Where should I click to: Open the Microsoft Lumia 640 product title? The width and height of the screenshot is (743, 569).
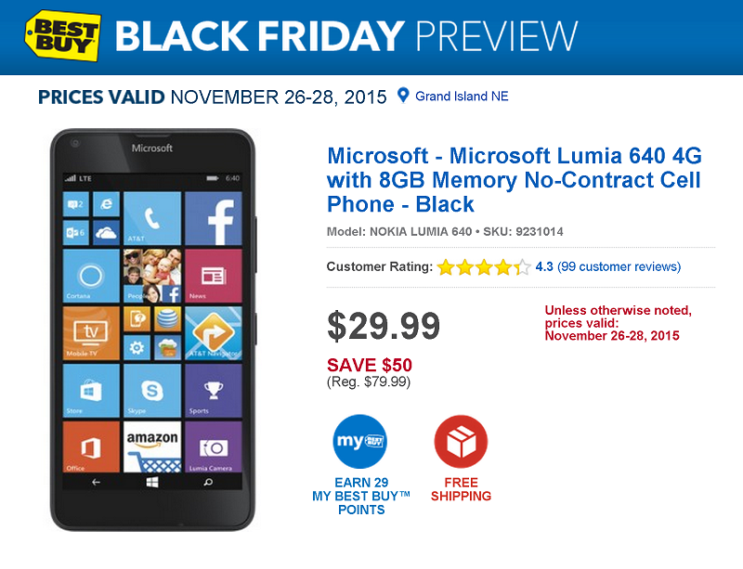pos(515,180)
